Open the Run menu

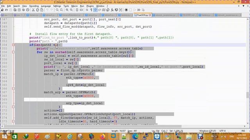[82, 6]
